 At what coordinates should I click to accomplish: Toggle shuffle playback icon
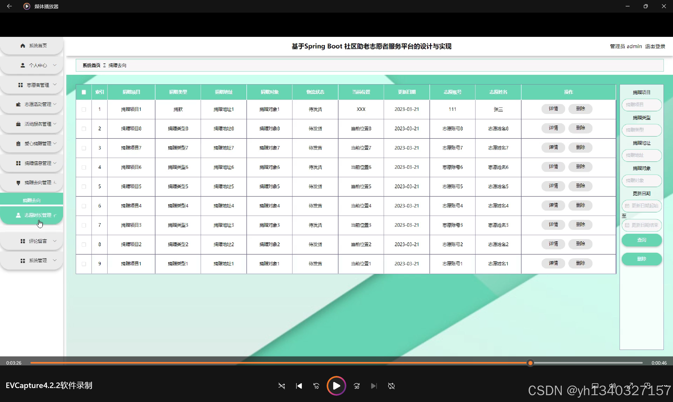[281, 386]
